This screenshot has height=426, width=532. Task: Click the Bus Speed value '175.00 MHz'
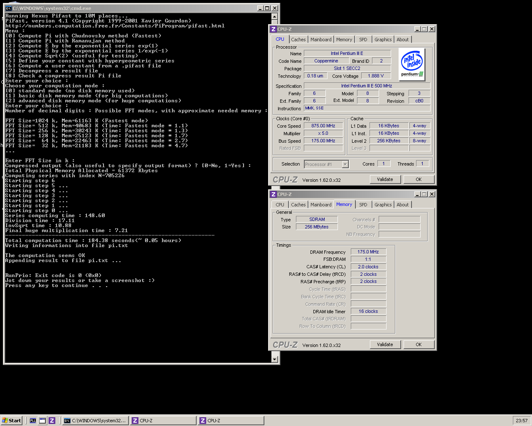tap(323, 141)
